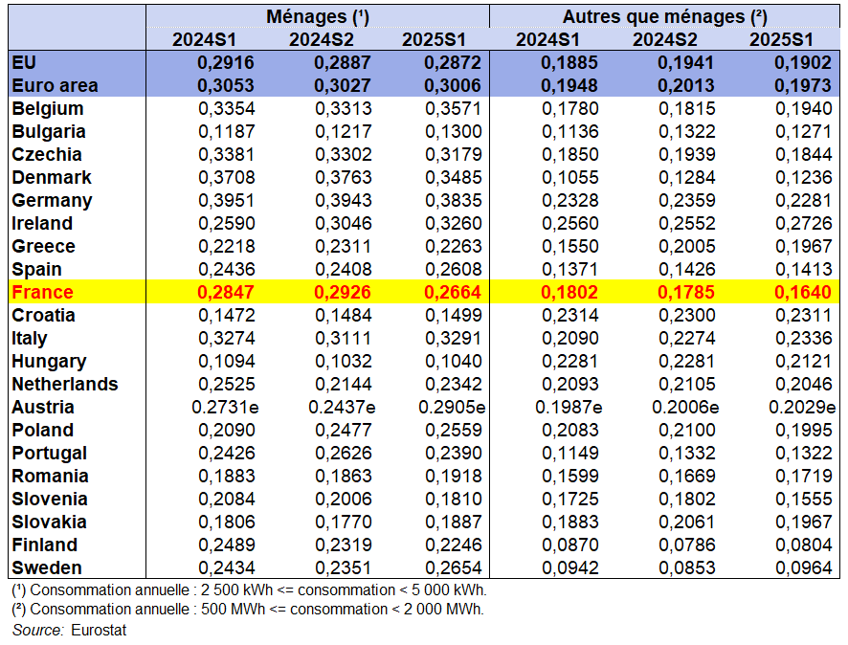Click the France row label

(x=42, y=293)
